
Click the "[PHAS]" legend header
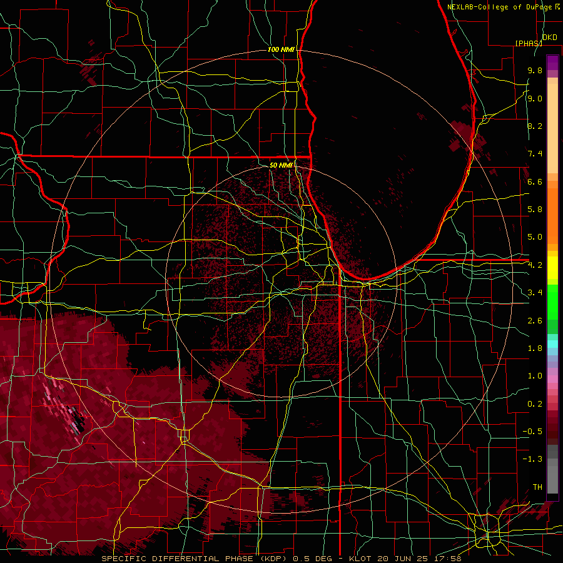(529, 43)
